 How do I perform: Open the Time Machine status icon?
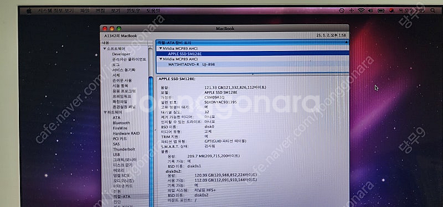(x=342, y=11)
